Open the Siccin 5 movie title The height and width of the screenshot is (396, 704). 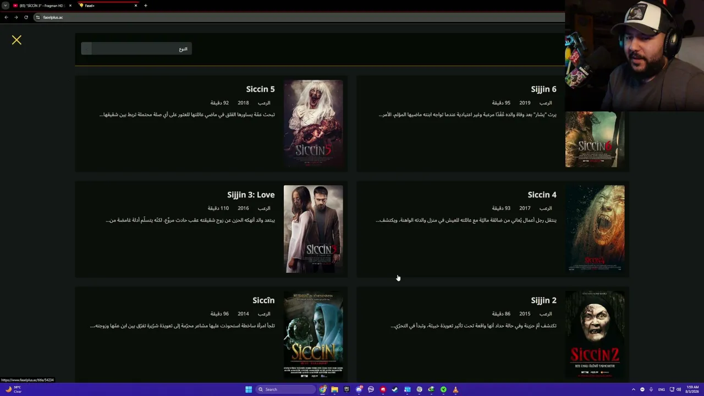(x=260, y=89)
